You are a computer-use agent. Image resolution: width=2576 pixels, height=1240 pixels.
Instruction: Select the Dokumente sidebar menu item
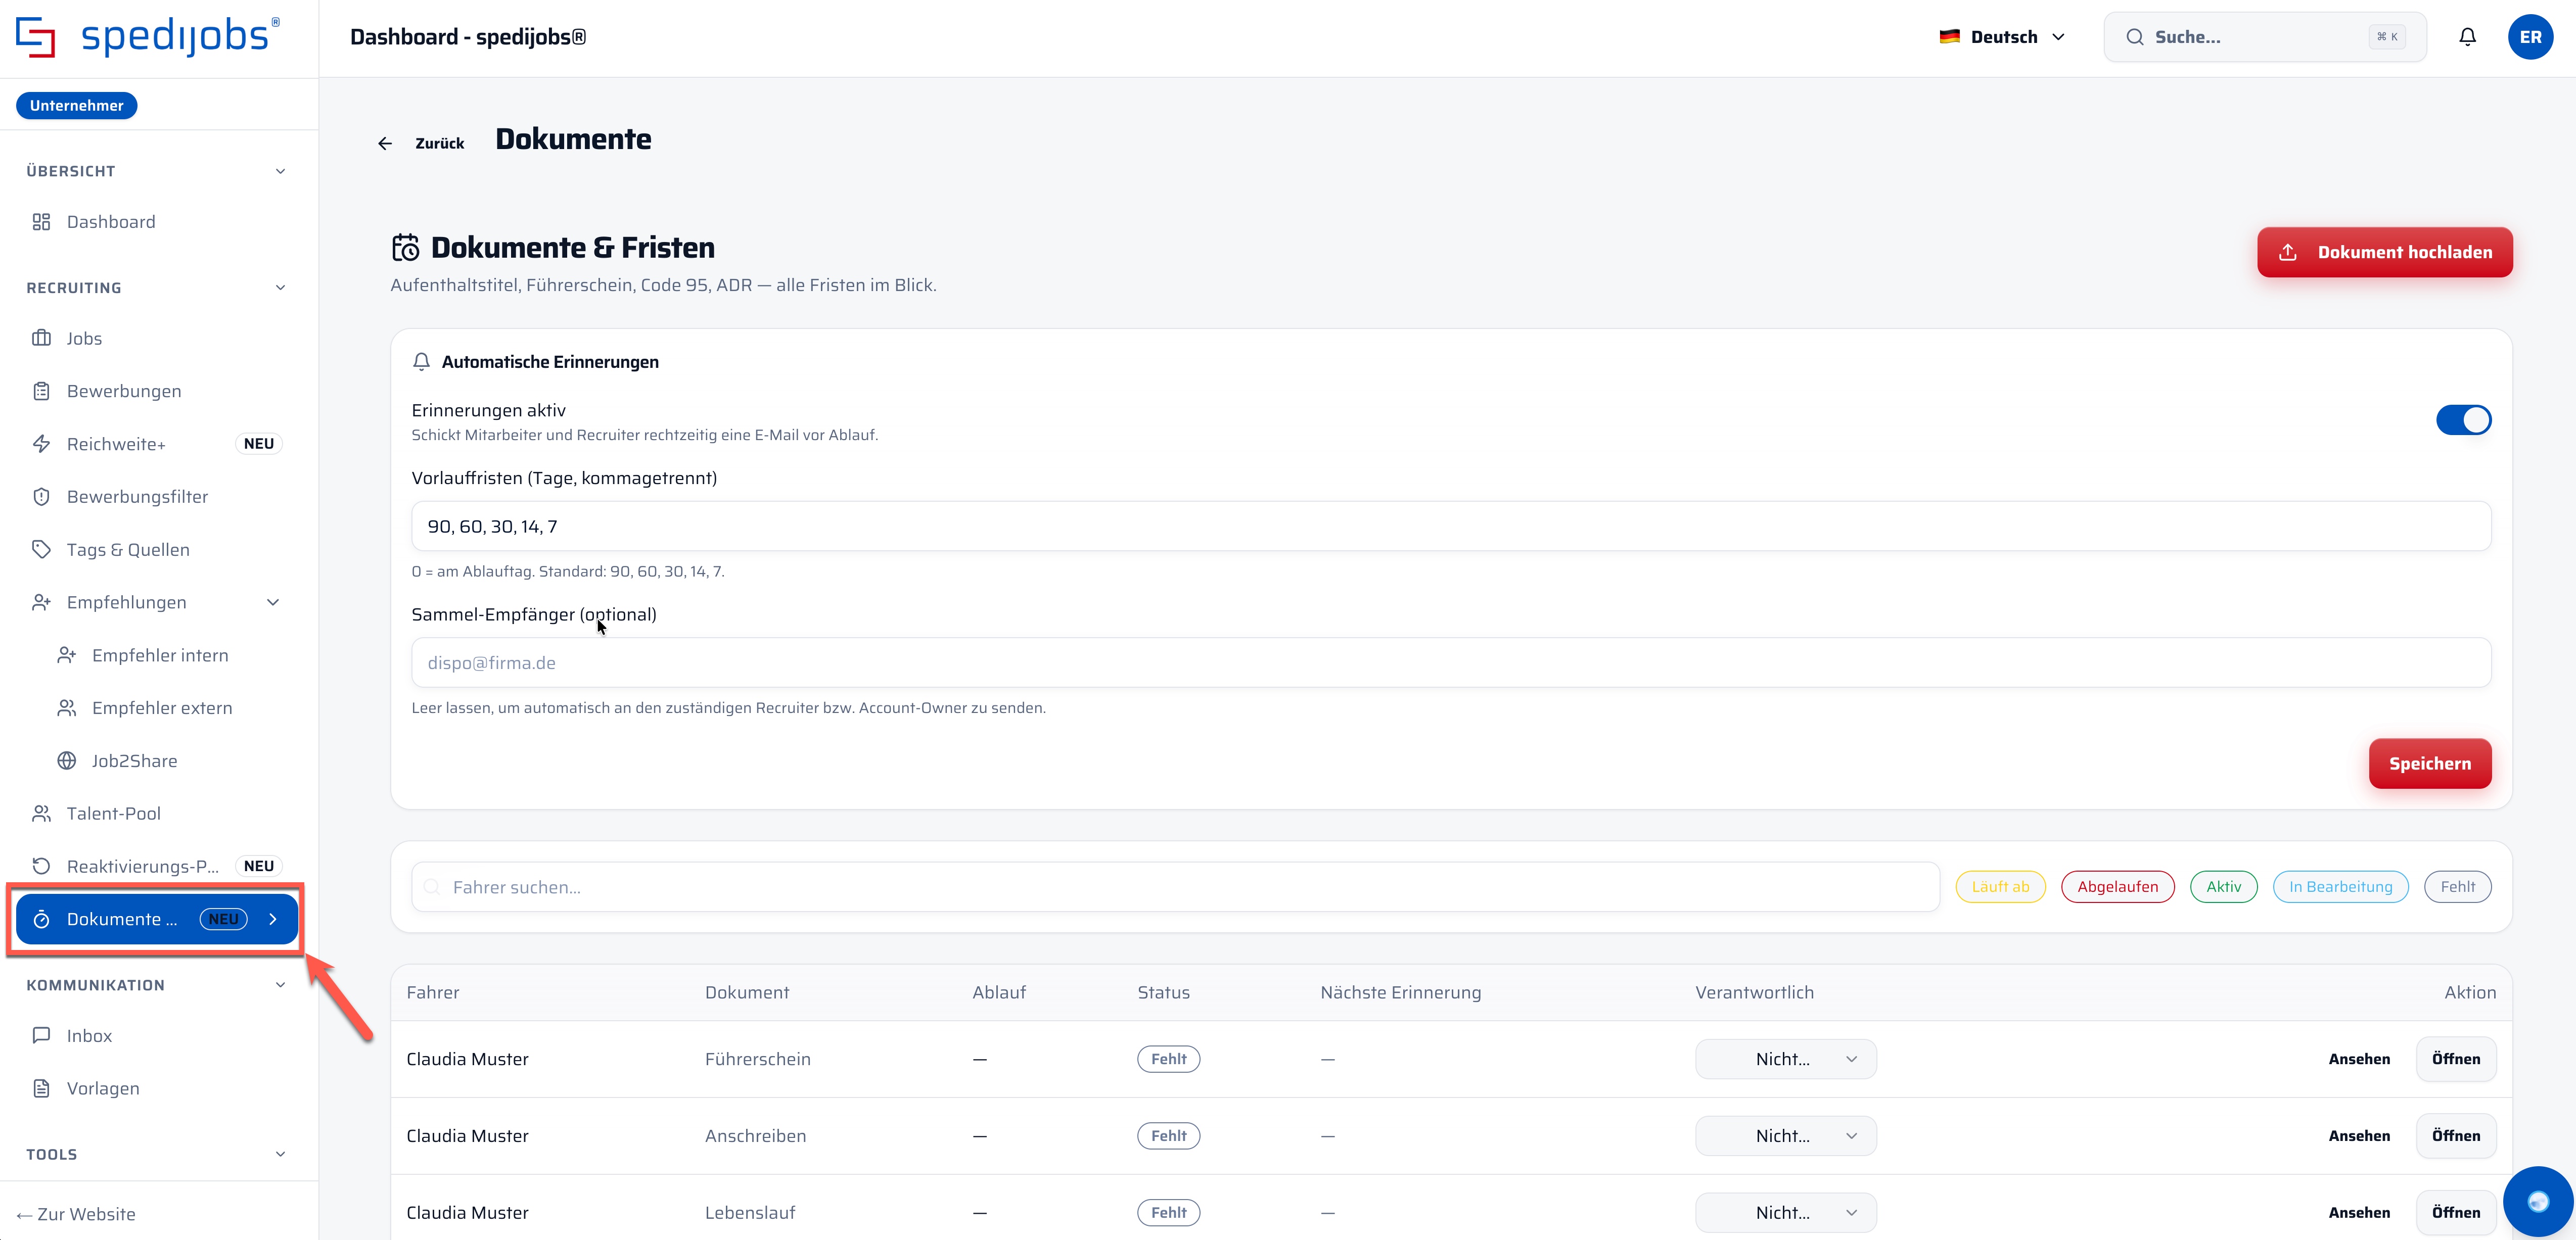pyautogui.click(x=157, y=919)
